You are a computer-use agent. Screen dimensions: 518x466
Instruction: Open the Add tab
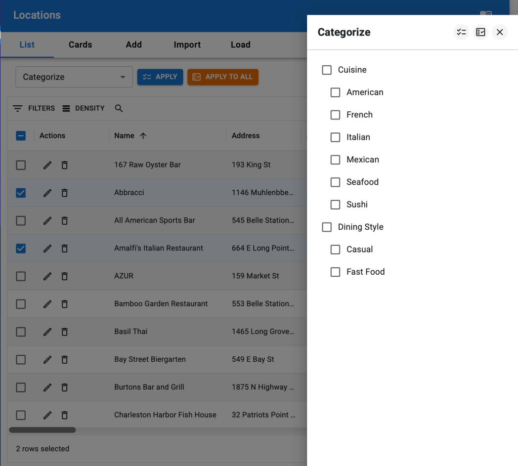134,45
